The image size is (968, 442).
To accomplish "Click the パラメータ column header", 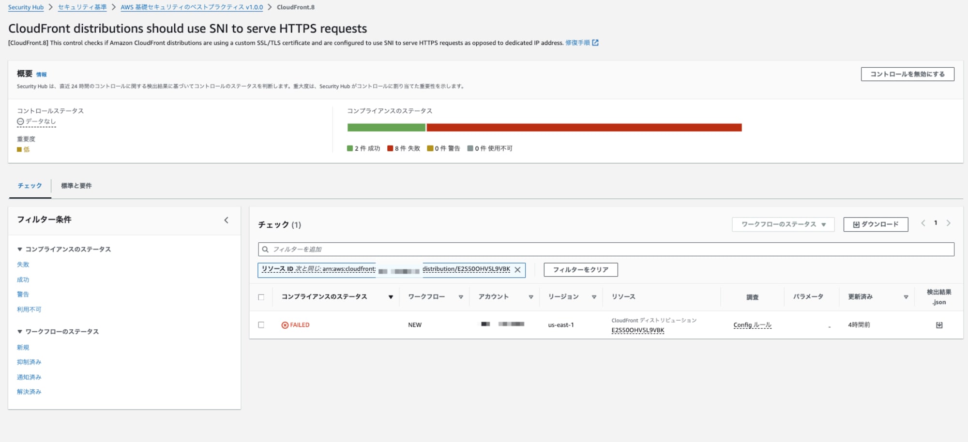I will tap(808, 297).
